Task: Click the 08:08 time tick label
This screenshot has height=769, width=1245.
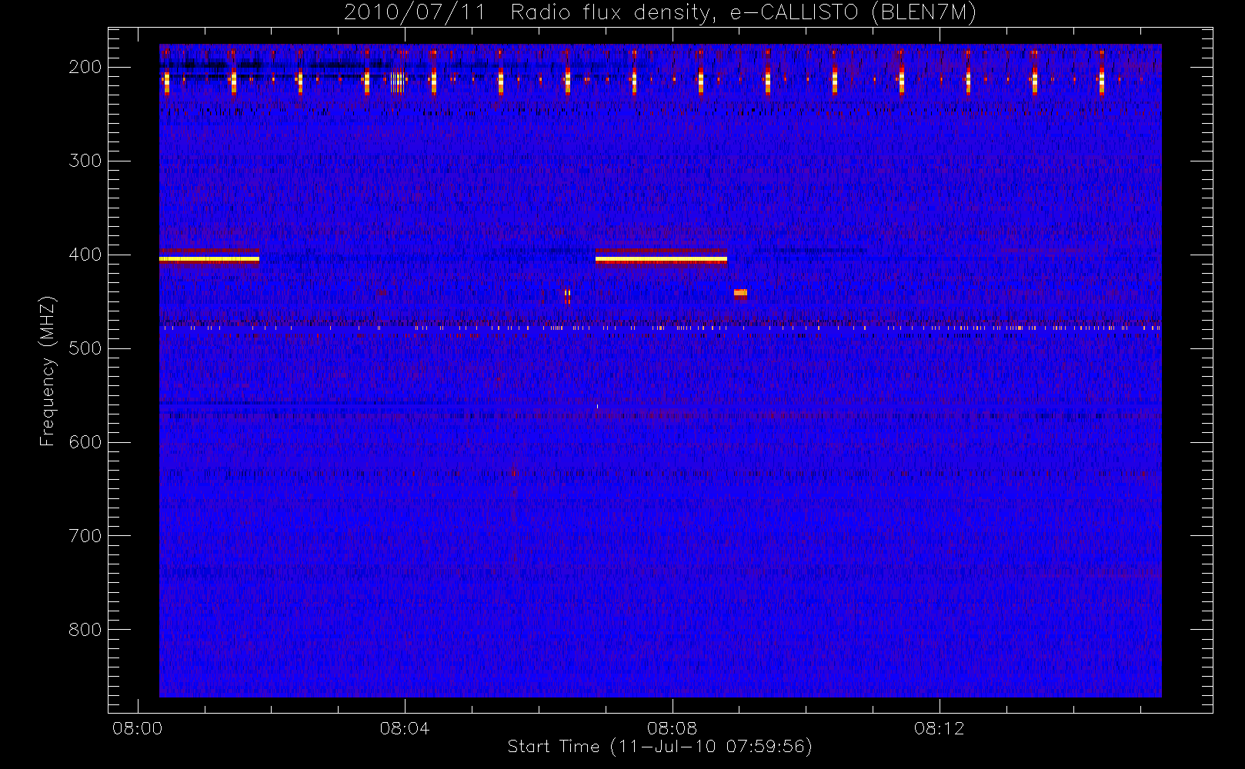Action: click(x=672, y=728)
